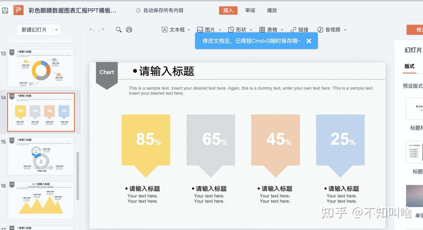Screen dimensions: 423x230
Task: Select slide 14 thumbnail with percentage banners
Action: tap(41, 112)
